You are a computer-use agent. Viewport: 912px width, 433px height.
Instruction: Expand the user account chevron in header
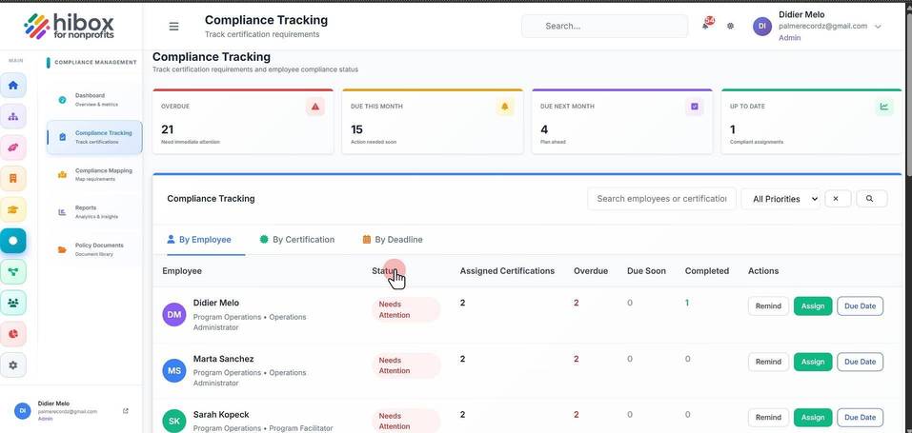point(878,27)
